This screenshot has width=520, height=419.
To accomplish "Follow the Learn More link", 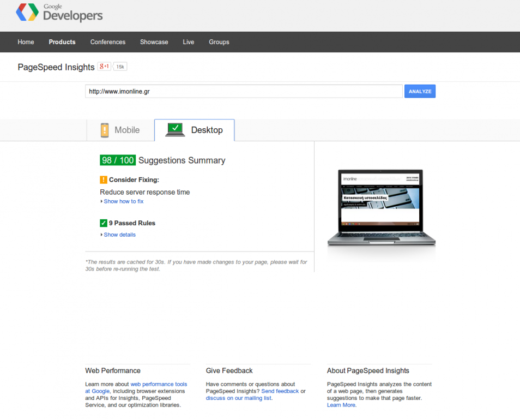I will point(341,405).
